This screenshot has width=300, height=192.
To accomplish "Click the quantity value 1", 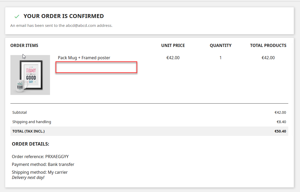I will click(x=221, y=58).
